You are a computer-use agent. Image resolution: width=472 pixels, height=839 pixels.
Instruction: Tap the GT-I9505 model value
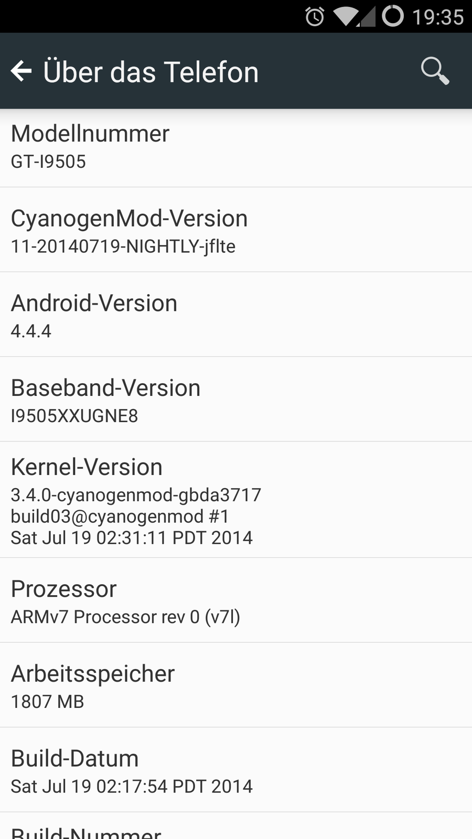click(x=48, y=162)
